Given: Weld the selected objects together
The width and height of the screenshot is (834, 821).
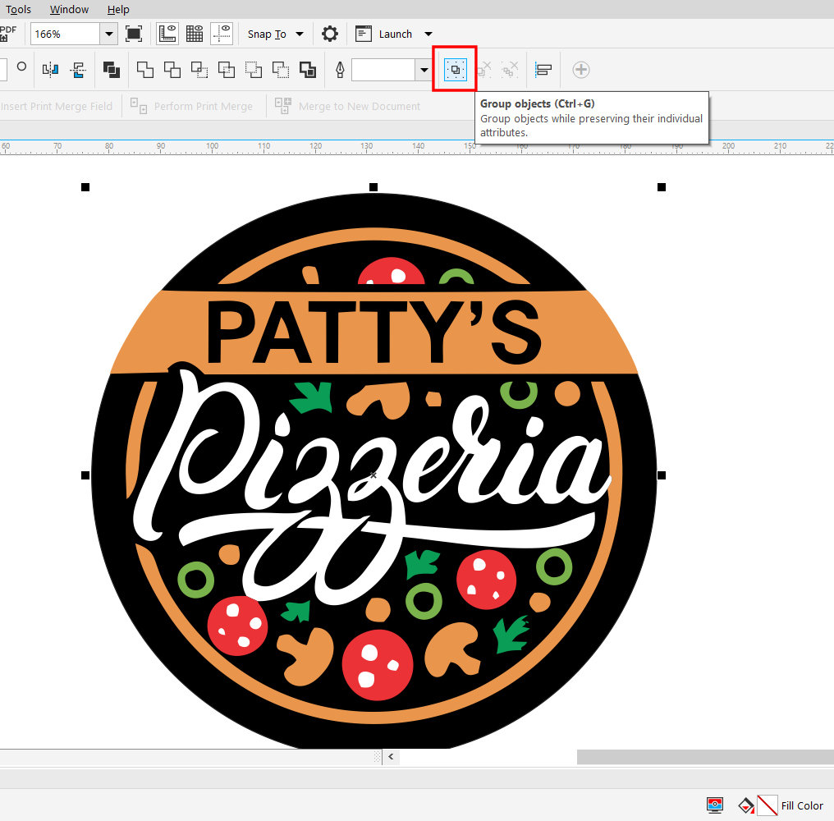Looking at the screenshot, I should click(x=144, y=70).
